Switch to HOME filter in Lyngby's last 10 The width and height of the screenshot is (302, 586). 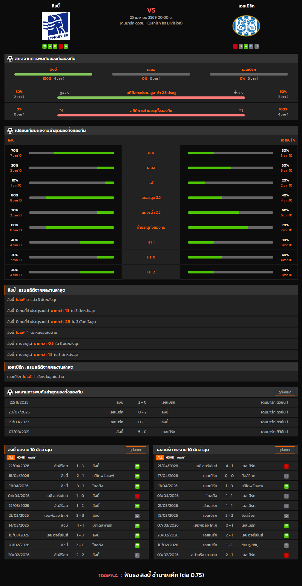pyautogui.click(x=21, y=457)
